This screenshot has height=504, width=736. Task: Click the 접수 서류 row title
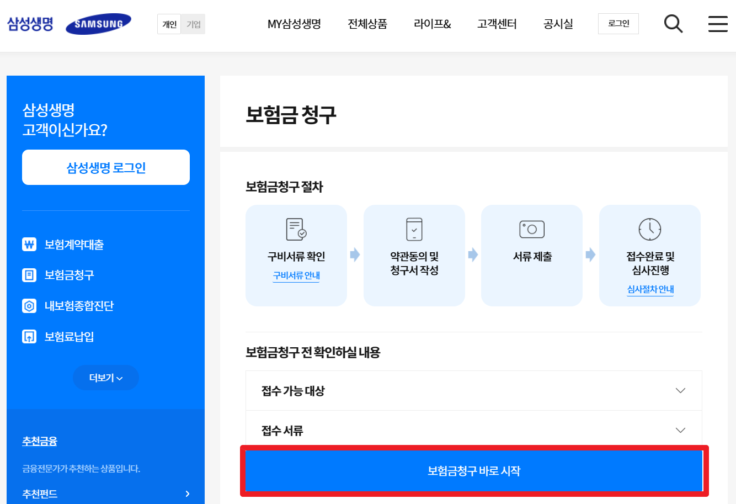282,430
